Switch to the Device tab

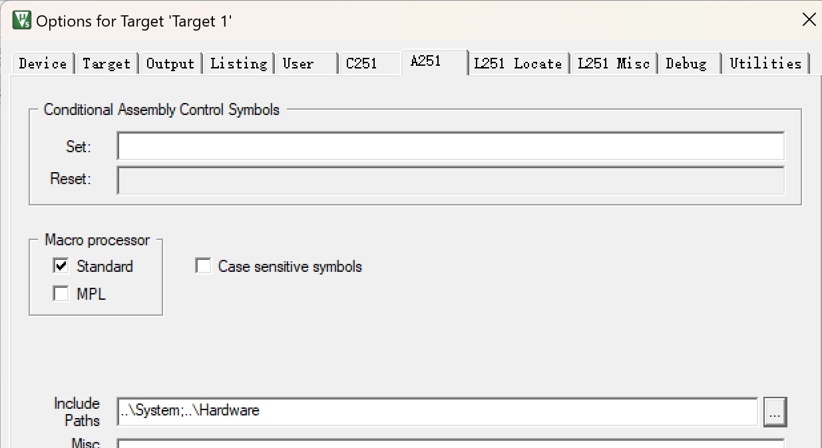pyautogui.click(x=43, y=64)
